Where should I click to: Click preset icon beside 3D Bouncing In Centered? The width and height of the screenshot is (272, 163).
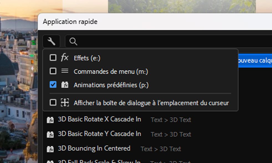(50, 149)
